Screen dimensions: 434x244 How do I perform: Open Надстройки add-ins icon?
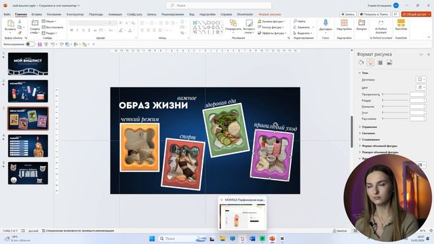click(344, 23)
